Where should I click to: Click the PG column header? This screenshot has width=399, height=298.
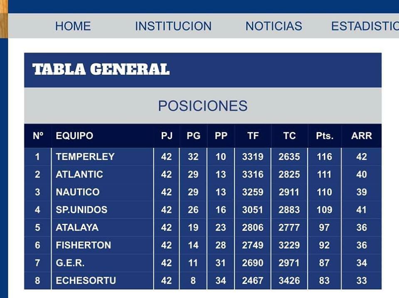[x=193, y=136]
